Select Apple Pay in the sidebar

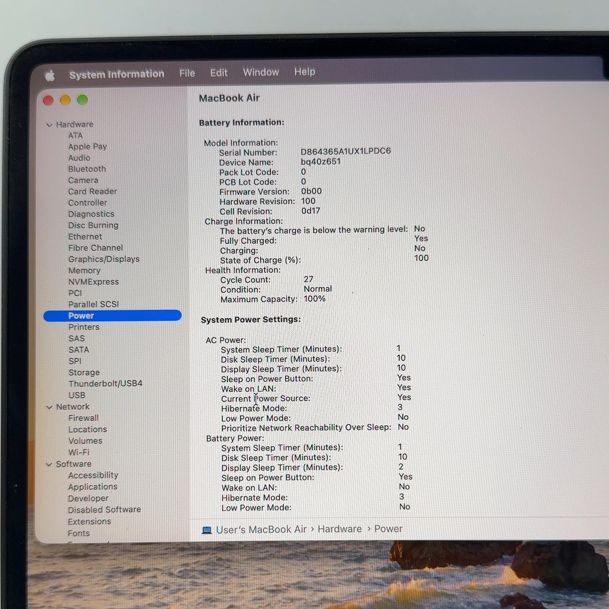tap(87, 147)
